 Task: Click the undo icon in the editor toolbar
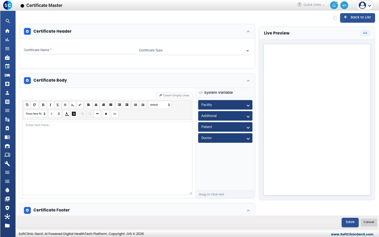click(x=27, y=105)
